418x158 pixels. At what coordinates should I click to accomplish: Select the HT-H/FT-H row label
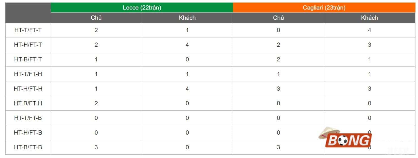[x=28, y=89]
